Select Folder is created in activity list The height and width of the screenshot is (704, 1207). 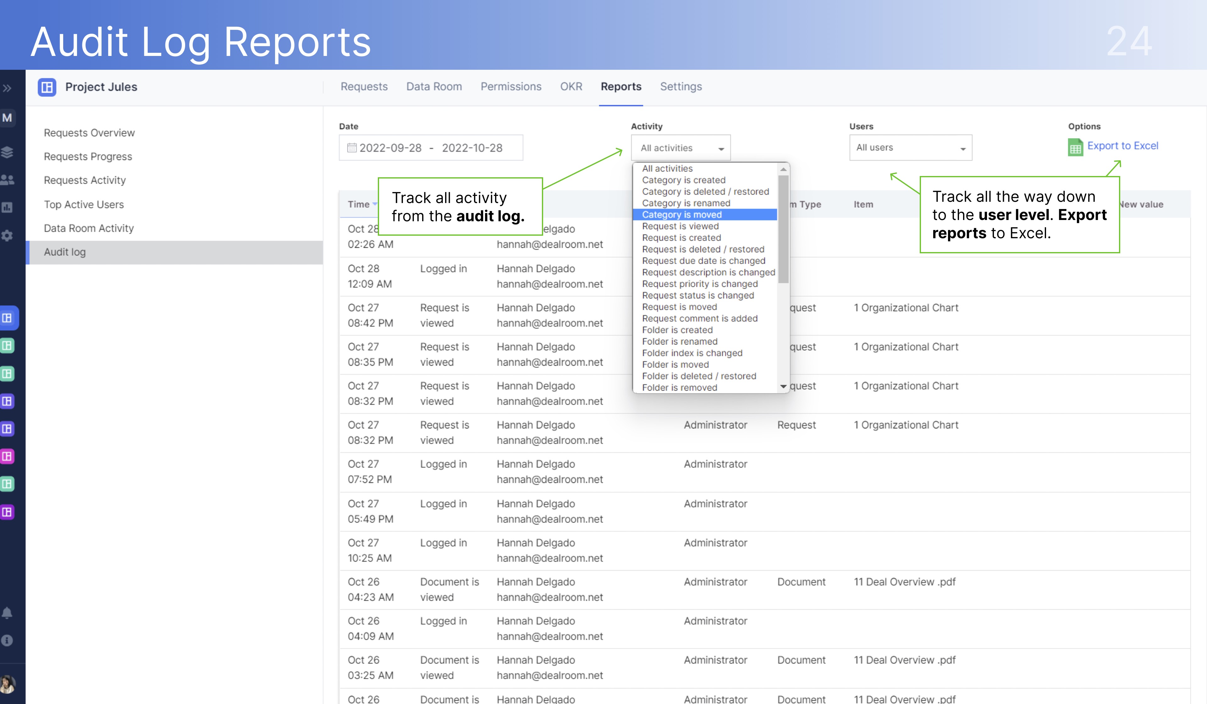(x=677, y=330)
